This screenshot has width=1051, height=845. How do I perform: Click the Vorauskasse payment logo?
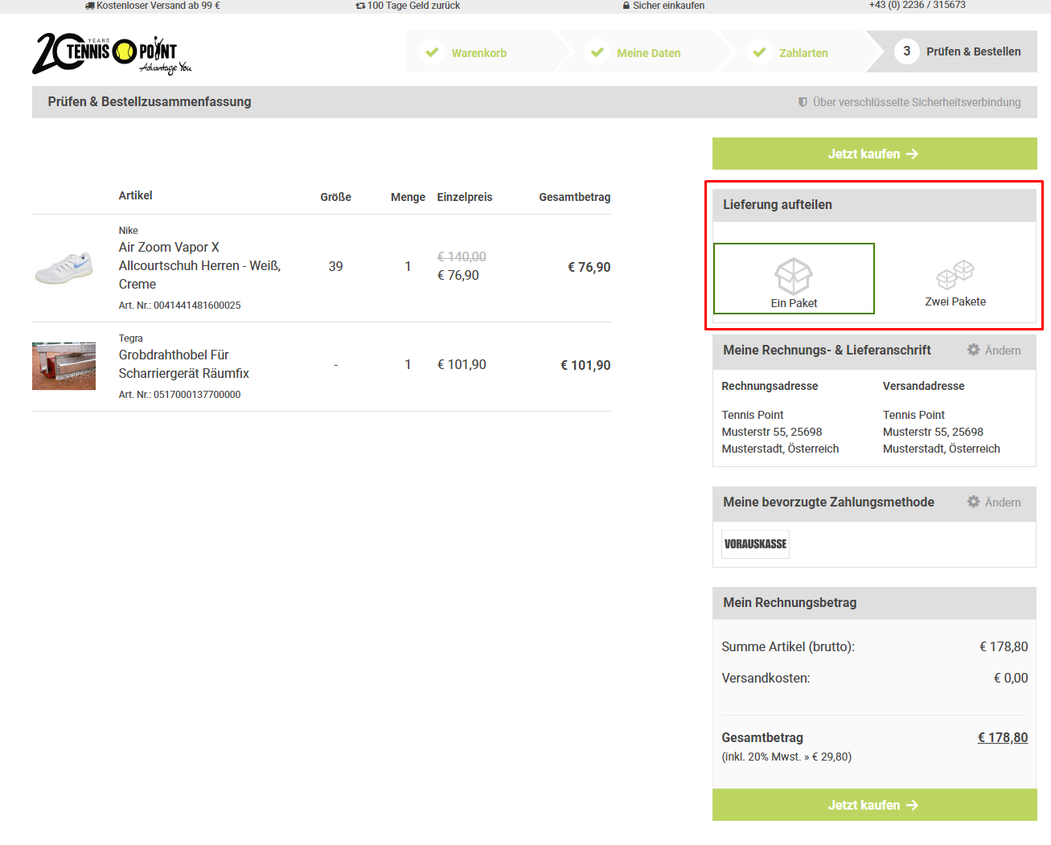point(755,544)
